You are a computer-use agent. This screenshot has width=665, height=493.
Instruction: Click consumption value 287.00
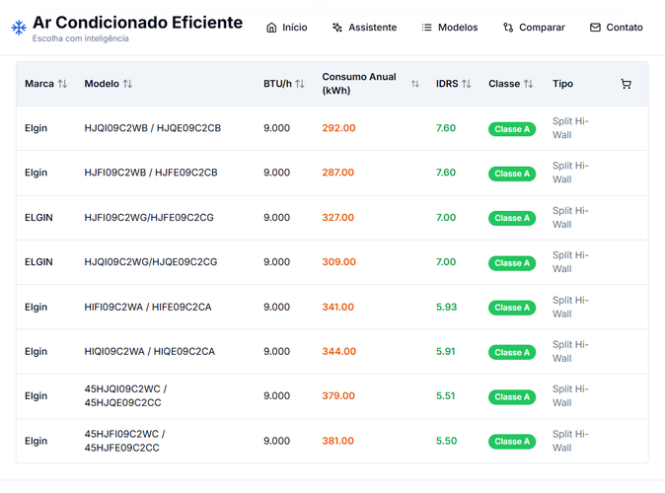tap(338, 173)
